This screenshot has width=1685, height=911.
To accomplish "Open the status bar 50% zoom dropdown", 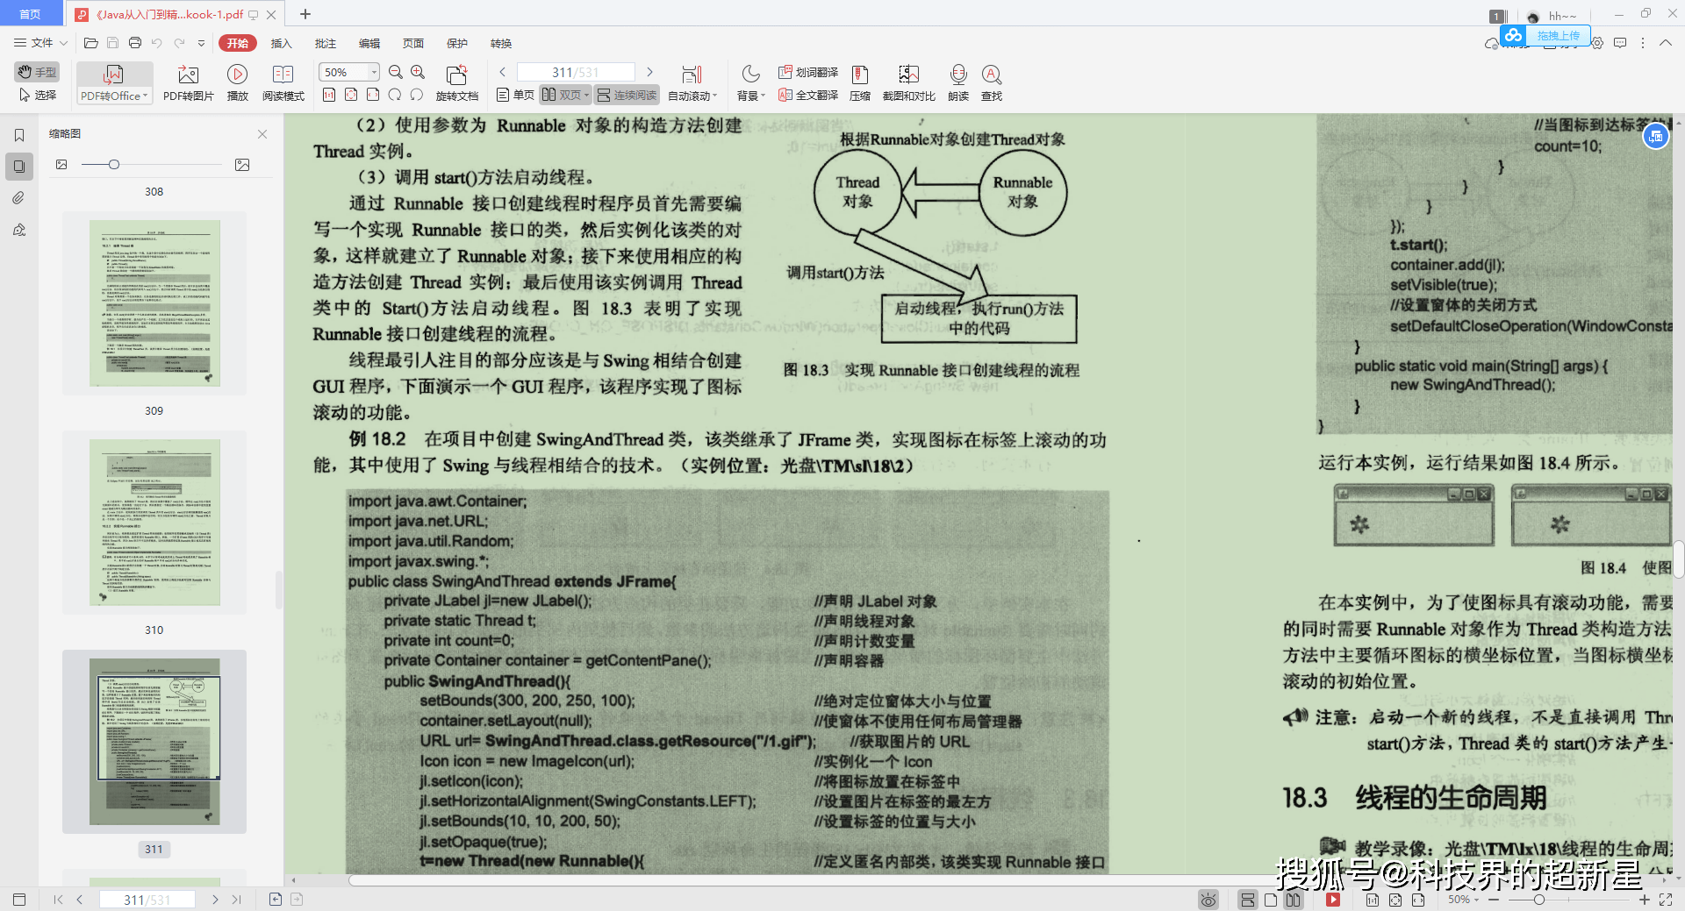I will (1463, 900).
